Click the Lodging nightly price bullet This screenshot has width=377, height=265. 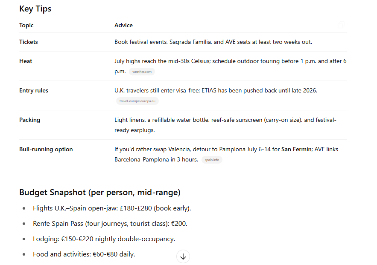(104, 239)
